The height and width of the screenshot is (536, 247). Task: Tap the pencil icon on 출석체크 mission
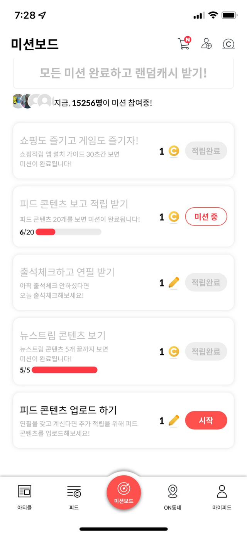[x=174, y=283]
